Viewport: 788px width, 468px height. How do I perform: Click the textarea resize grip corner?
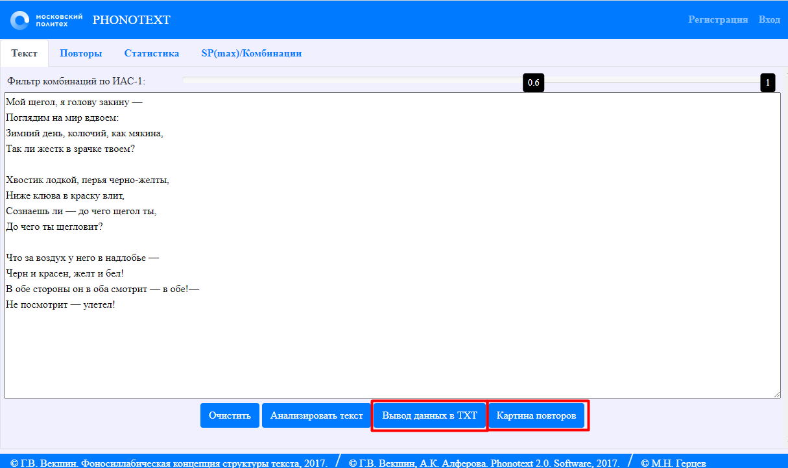[776, 393]
